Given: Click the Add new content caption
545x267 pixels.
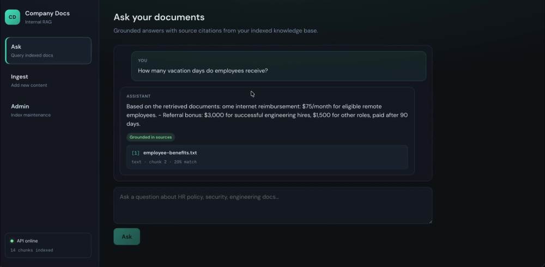Looking at the screenshot, I should click(29, 85).
